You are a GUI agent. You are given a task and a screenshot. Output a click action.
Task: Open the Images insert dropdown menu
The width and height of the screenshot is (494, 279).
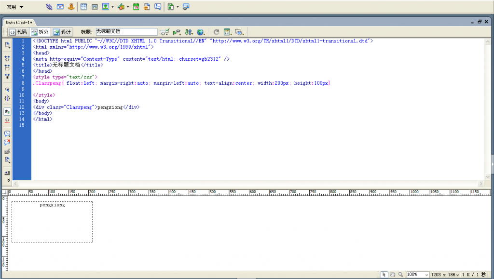[x=112, y=7]
